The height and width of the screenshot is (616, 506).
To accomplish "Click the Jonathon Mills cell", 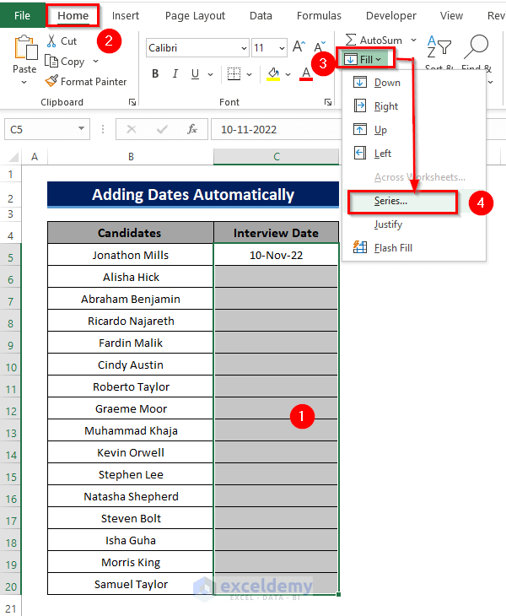I will (x=131, y=255).
